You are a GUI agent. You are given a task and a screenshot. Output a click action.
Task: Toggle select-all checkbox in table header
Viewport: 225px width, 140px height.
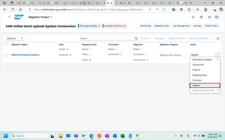coord(6,45)
